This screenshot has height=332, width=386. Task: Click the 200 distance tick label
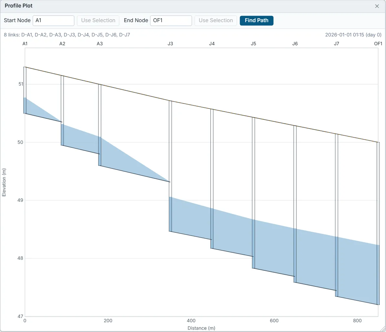[108, 321]
